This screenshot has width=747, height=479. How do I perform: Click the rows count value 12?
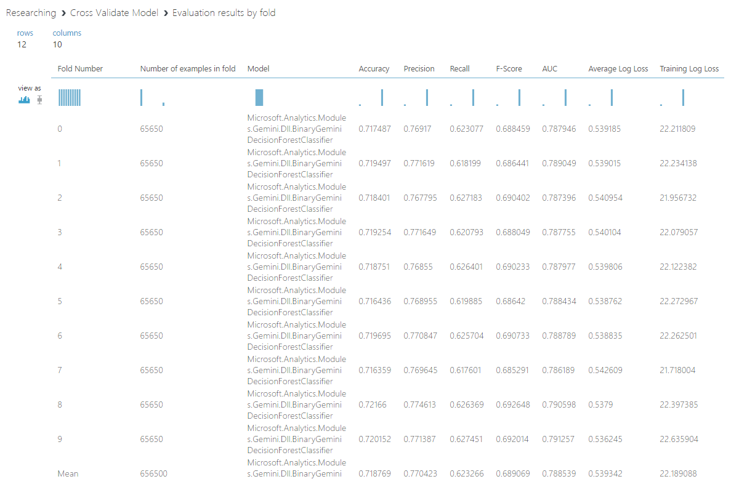click(22, 44)
